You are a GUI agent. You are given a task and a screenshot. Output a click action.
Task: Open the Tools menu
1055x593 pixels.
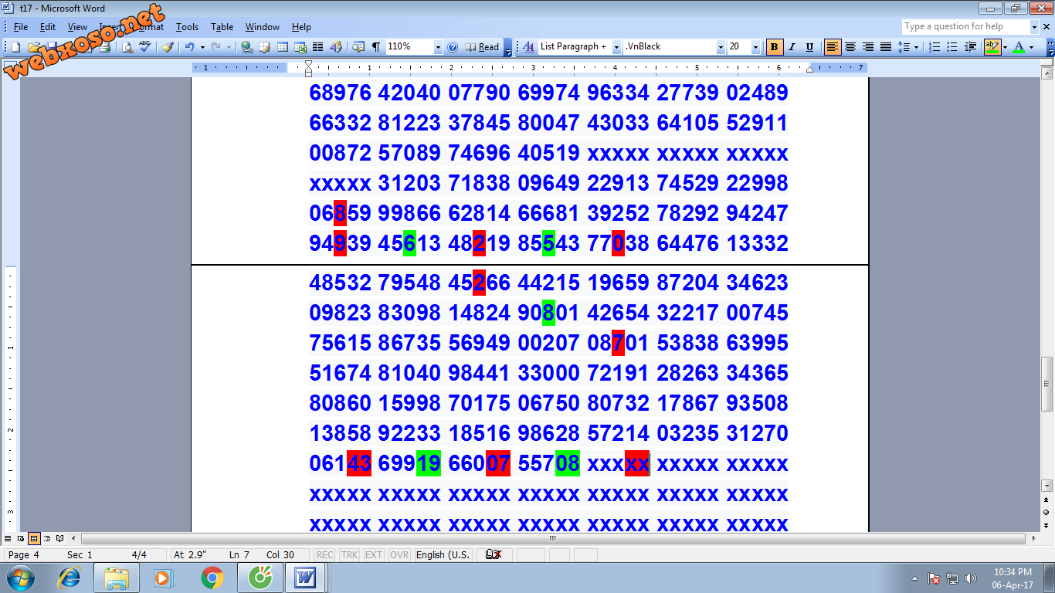coord(187,27)
